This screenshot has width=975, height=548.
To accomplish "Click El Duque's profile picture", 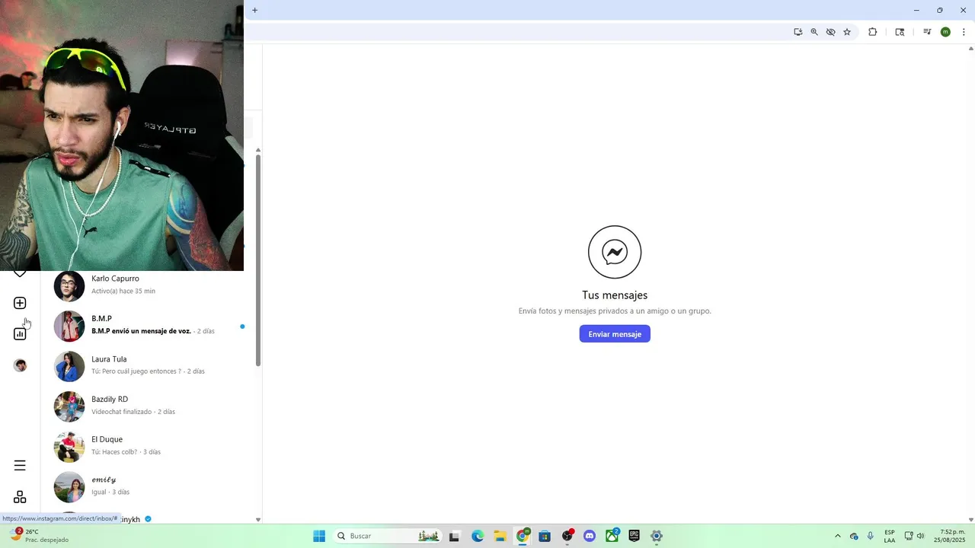I will 69,447.
